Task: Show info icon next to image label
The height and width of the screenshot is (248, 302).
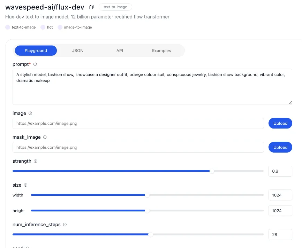Action: click(x=30, y=113)
